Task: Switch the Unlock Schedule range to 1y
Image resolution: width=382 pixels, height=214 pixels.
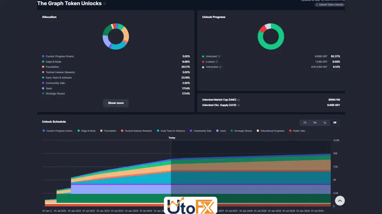Action: click(x=325, y=123)
